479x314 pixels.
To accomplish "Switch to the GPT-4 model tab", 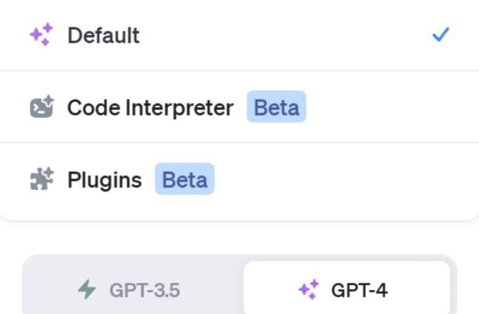I will (x=347, y=289).
